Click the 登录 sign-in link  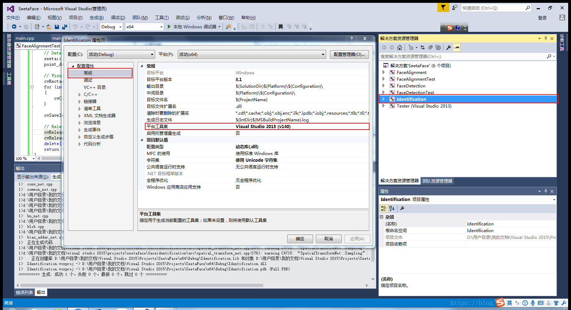[542, 18]
